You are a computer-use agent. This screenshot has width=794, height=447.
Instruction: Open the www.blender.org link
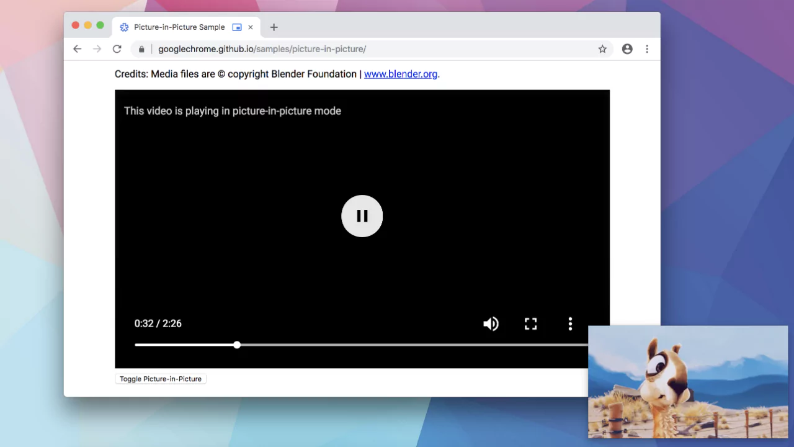click(x=400, y=74)
